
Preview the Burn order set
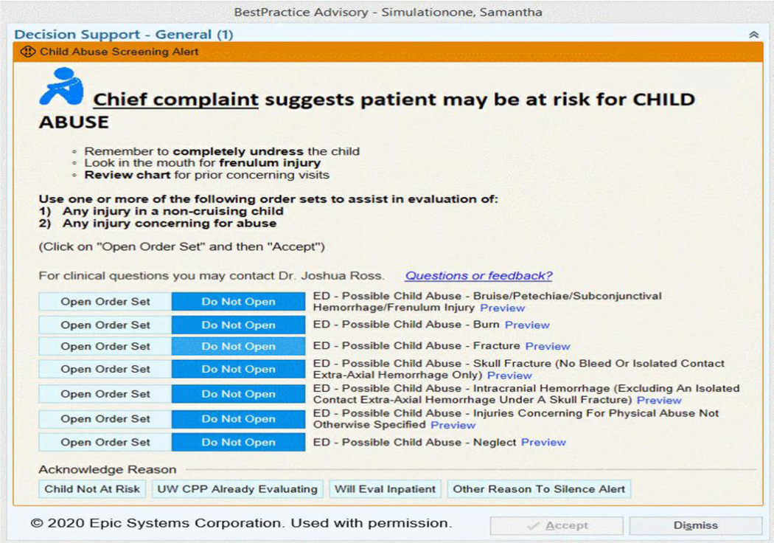[x=527, y=325]
